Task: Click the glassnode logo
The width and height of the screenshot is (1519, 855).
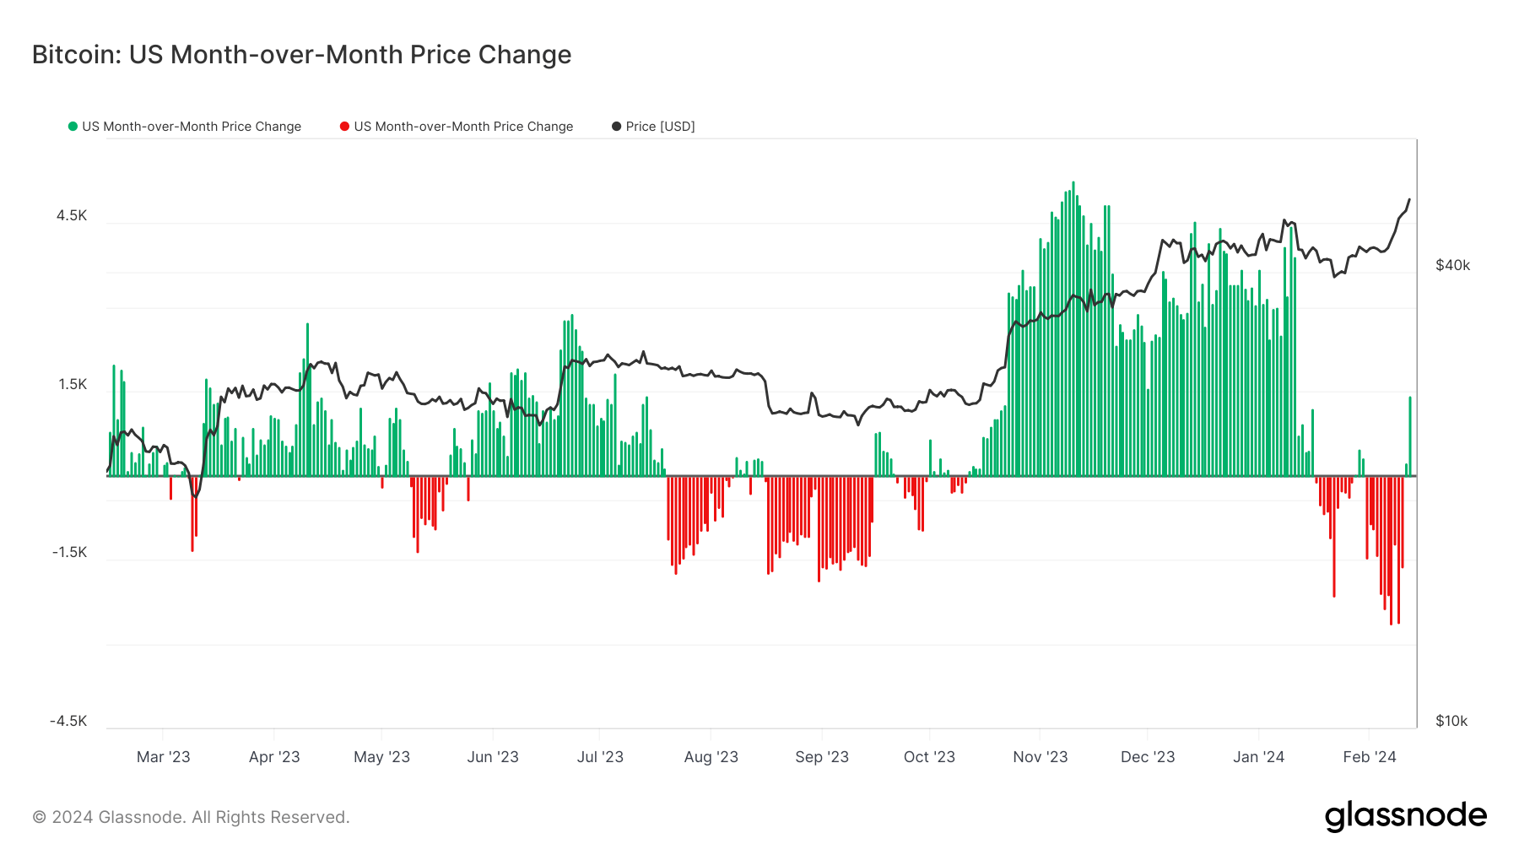Action: (x=1405, y=816)
